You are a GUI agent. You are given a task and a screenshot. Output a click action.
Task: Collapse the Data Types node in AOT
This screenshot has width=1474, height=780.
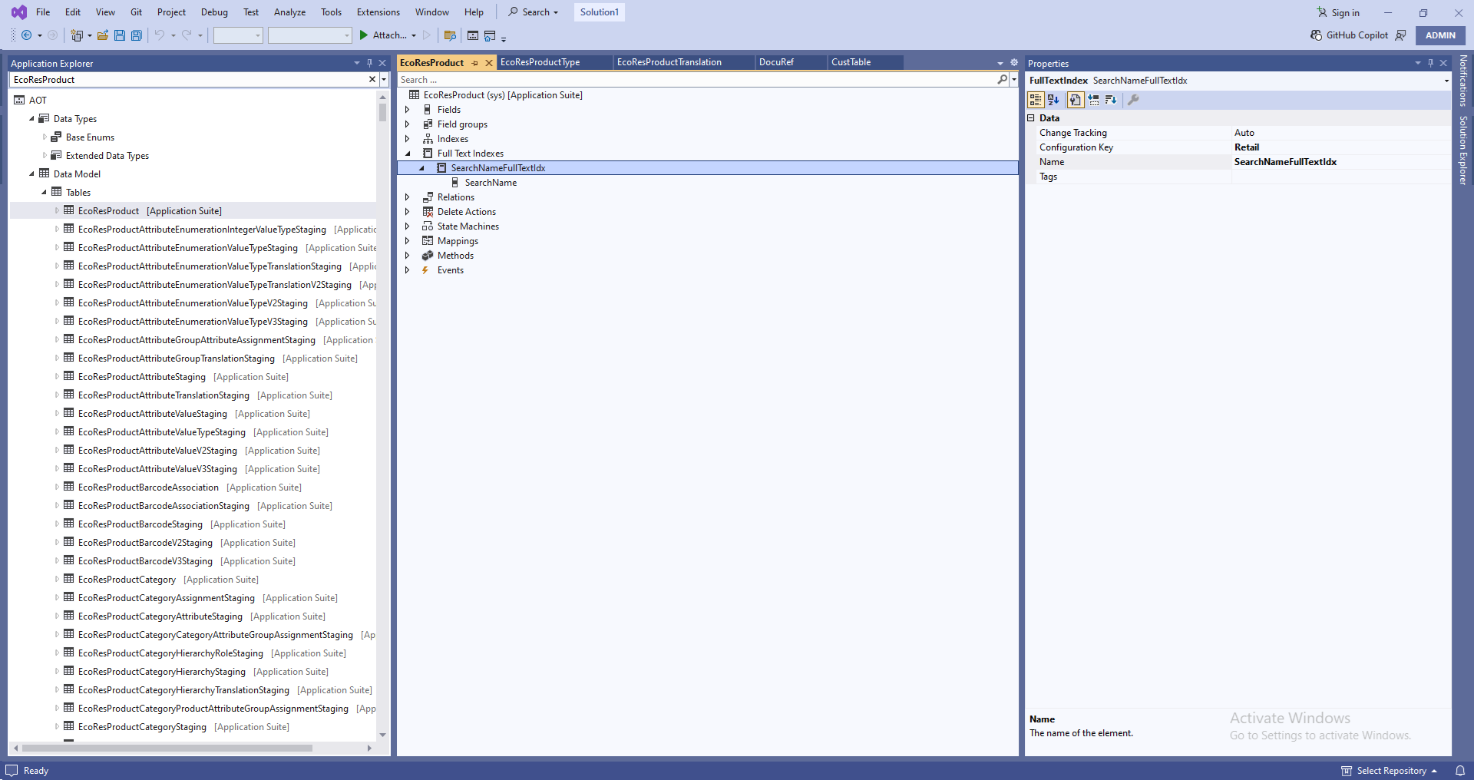31,119
